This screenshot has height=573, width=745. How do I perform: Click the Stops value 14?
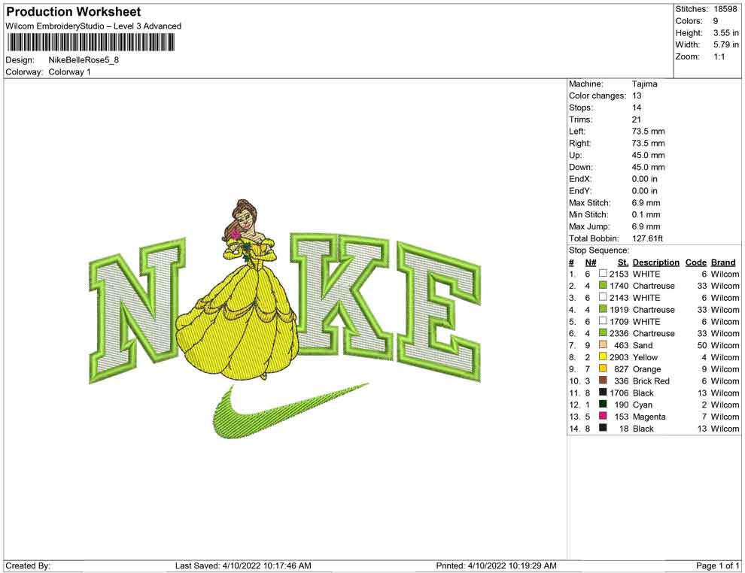[637, 108]
